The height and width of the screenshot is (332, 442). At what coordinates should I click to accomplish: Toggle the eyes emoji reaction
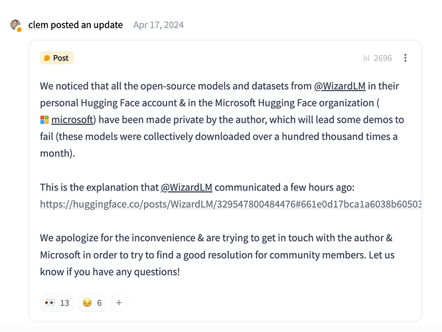50,303
